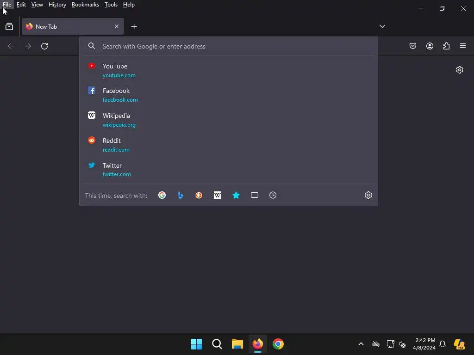Open the History menu
Image resolution: width=474 pixels, height=355 pixels.
[x=57, y=5]
